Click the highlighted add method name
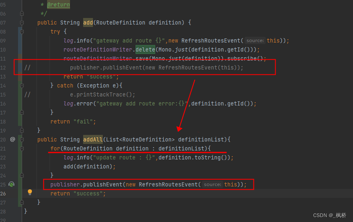The height and width of the screenshot is (222, 353). tap(88, 23)
